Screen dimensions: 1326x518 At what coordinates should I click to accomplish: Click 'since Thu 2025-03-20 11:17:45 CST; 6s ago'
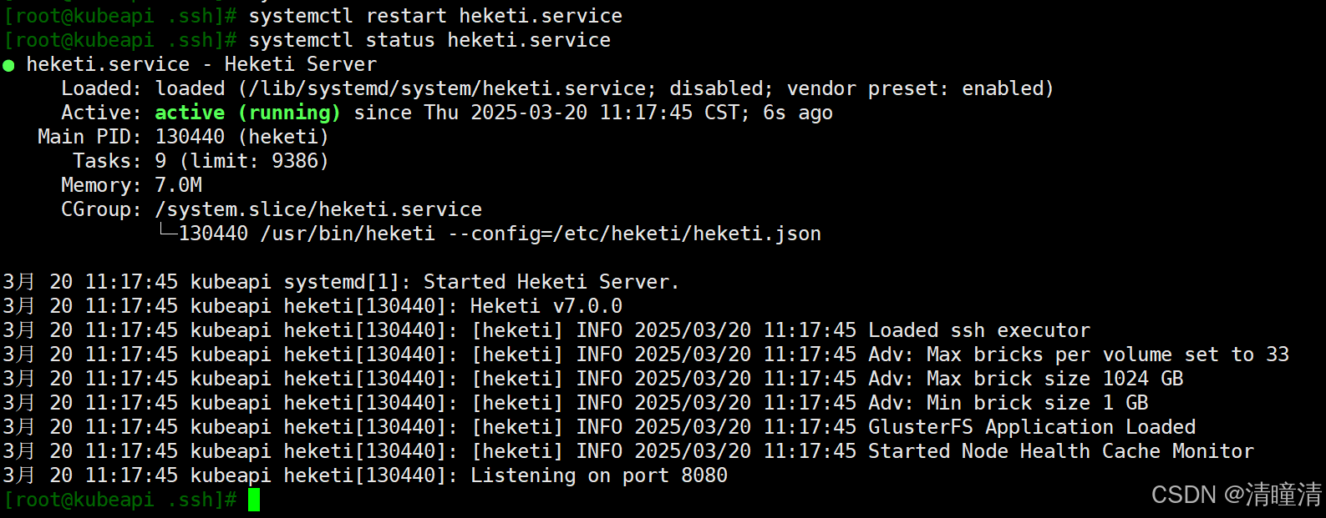pyautogui.click(x=593, y=113)
